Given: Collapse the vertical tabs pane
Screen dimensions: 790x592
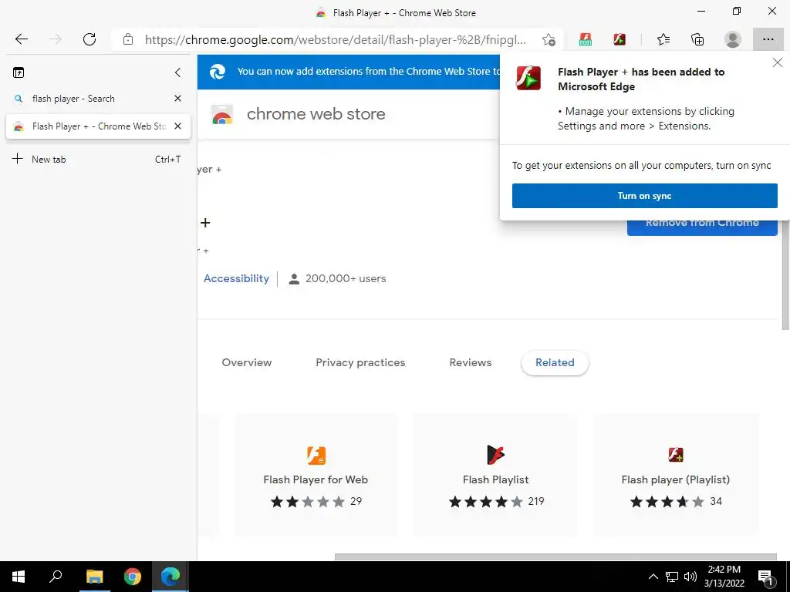Looking at the screenshot, I should point(178,72).
